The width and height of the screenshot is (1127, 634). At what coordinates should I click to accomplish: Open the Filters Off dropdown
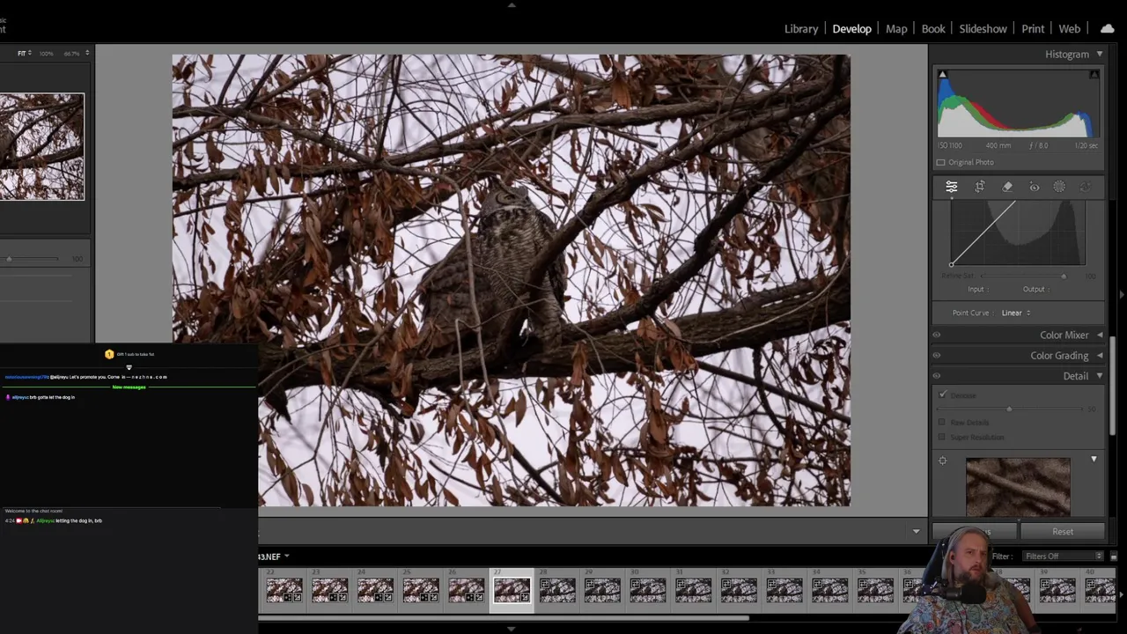1063,557
